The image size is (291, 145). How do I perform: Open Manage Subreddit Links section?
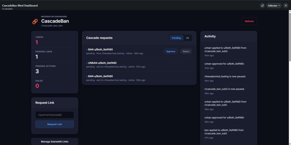coord(55,141)
